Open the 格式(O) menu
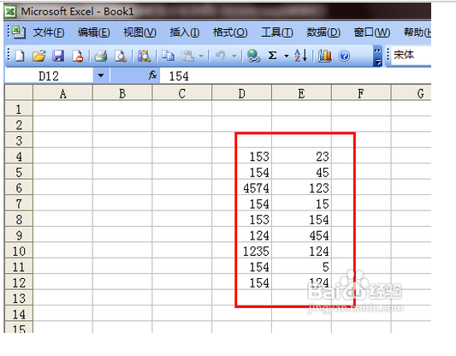This screenshot has height=356, width=456. click(230, 33)
